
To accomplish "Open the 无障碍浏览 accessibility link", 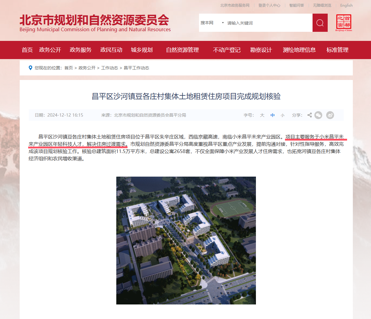I will click(322, 5).
